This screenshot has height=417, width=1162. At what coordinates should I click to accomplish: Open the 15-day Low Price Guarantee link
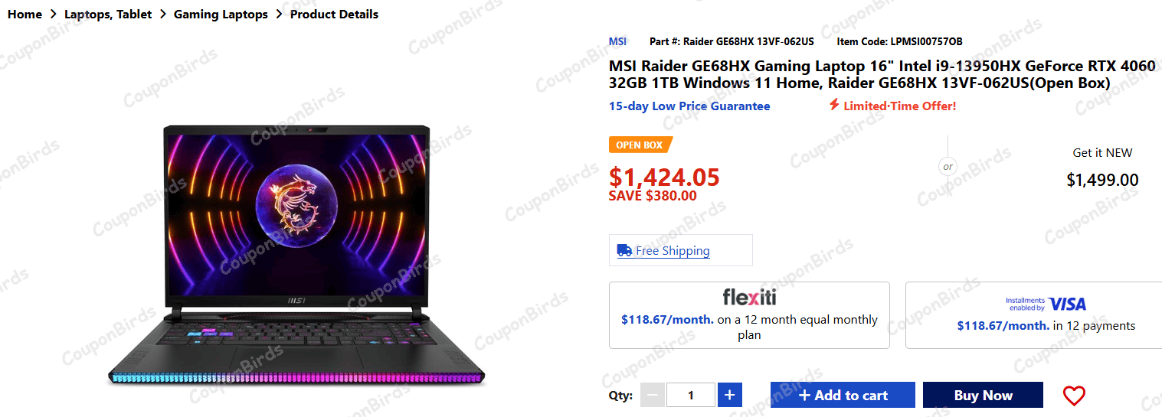click(689, 106)
